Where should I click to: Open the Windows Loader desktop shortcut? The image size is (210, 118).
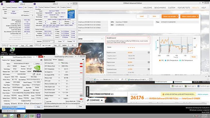point(4,51)
